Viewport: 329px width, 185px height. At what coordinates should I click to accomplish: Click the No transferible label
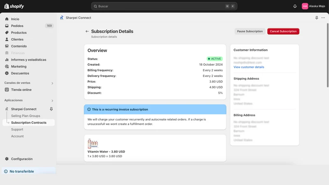tap(22, 171)
